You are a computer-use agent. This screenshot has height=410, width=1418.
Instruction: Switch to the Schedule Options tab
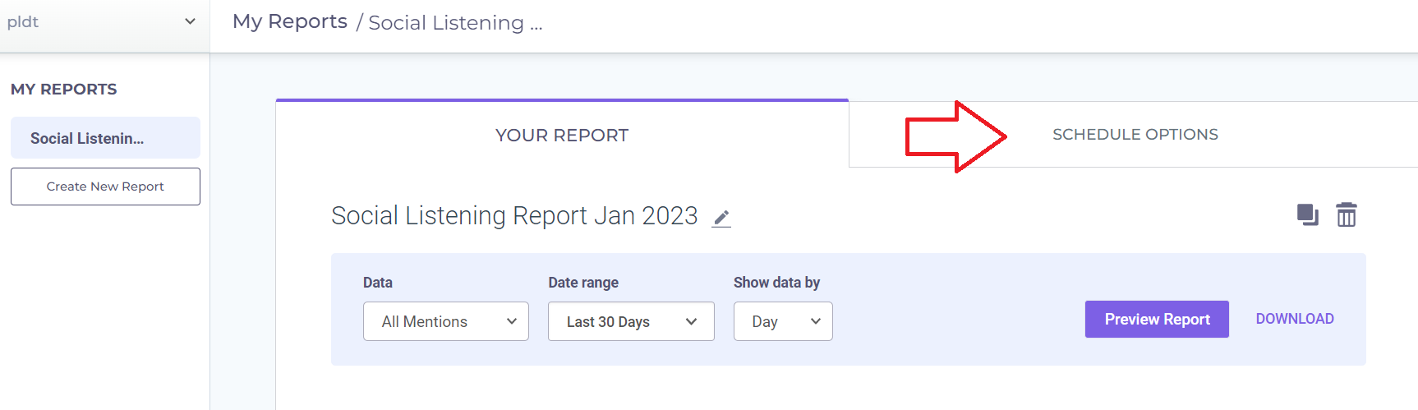point(1135,135)
